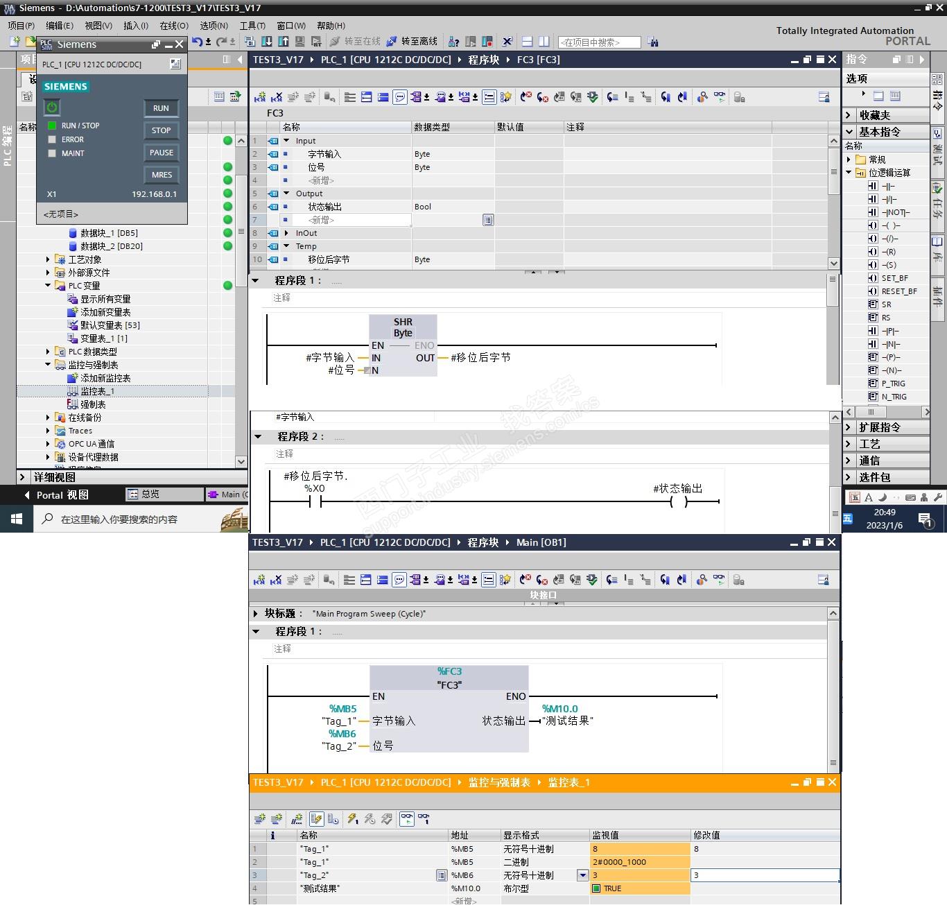The image size is (947, 912).
Task: Click the split editor horizontally icon
Action: point(527,42)
